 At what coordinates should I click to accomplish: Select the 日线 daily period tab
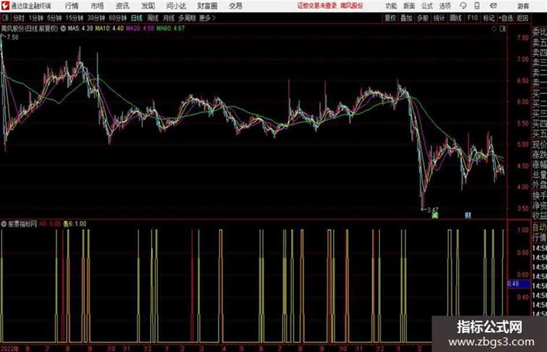pyautogui.click(x=137, y=18)
